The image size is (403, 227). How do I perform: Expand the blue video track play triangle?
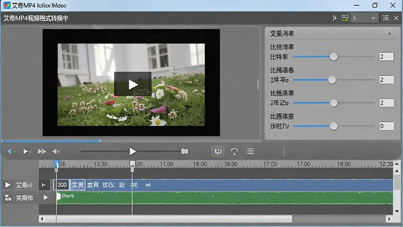(8, 185)
